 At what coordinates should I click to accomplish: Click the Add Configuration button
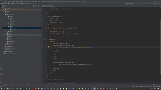click(130, 3)
